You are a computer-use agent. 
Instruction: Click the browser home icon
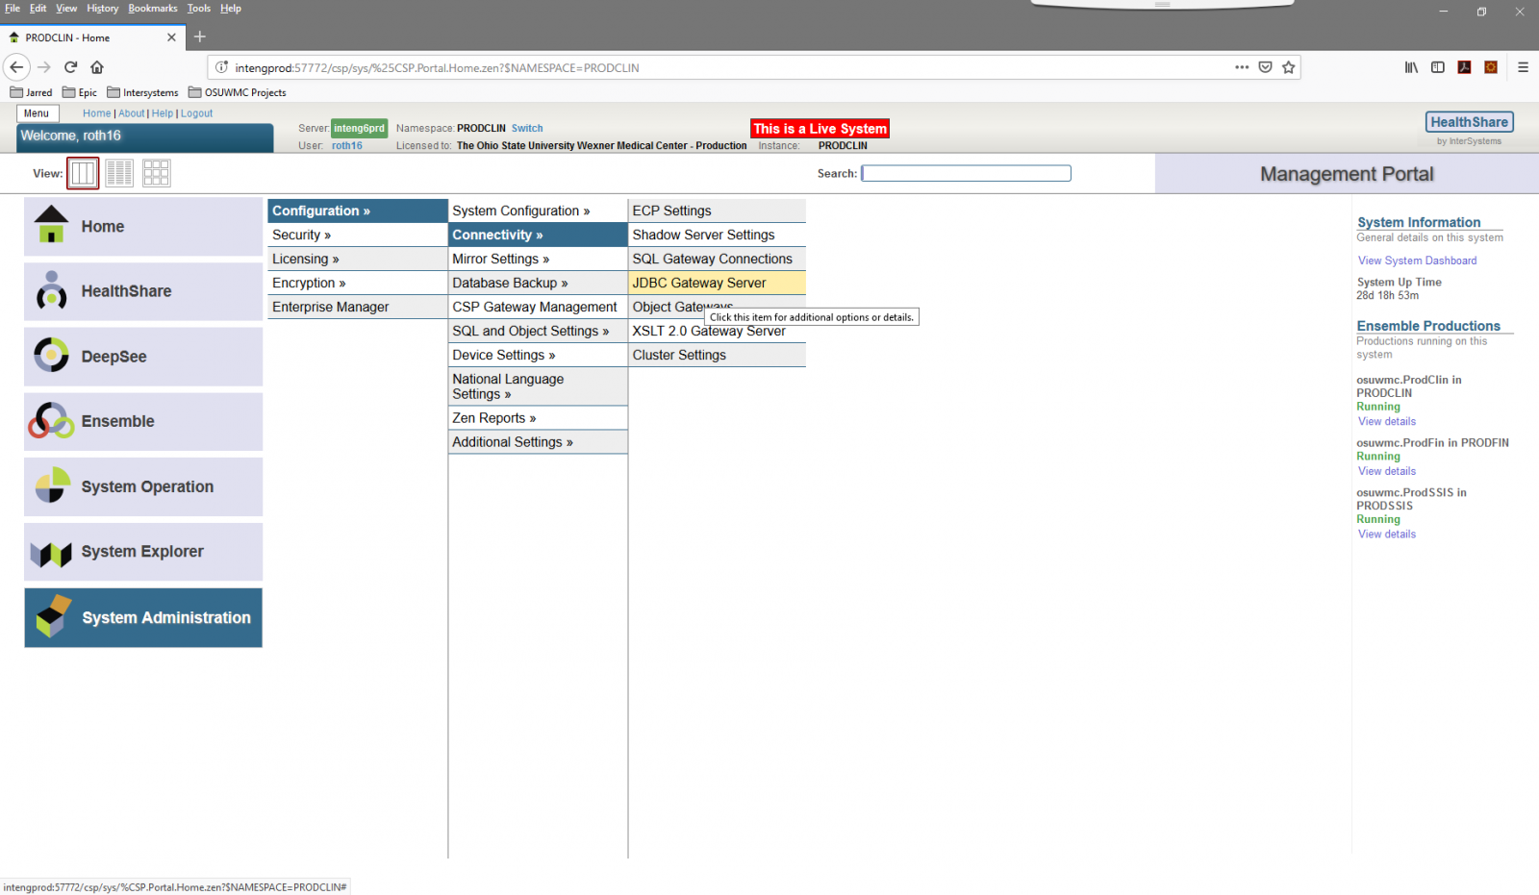click(x=97, y=67)
